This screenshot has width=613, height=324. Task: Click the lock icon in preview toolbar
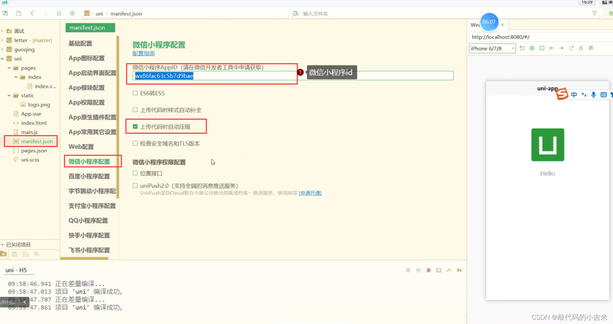pyautogui.click(x=581, y=48)
